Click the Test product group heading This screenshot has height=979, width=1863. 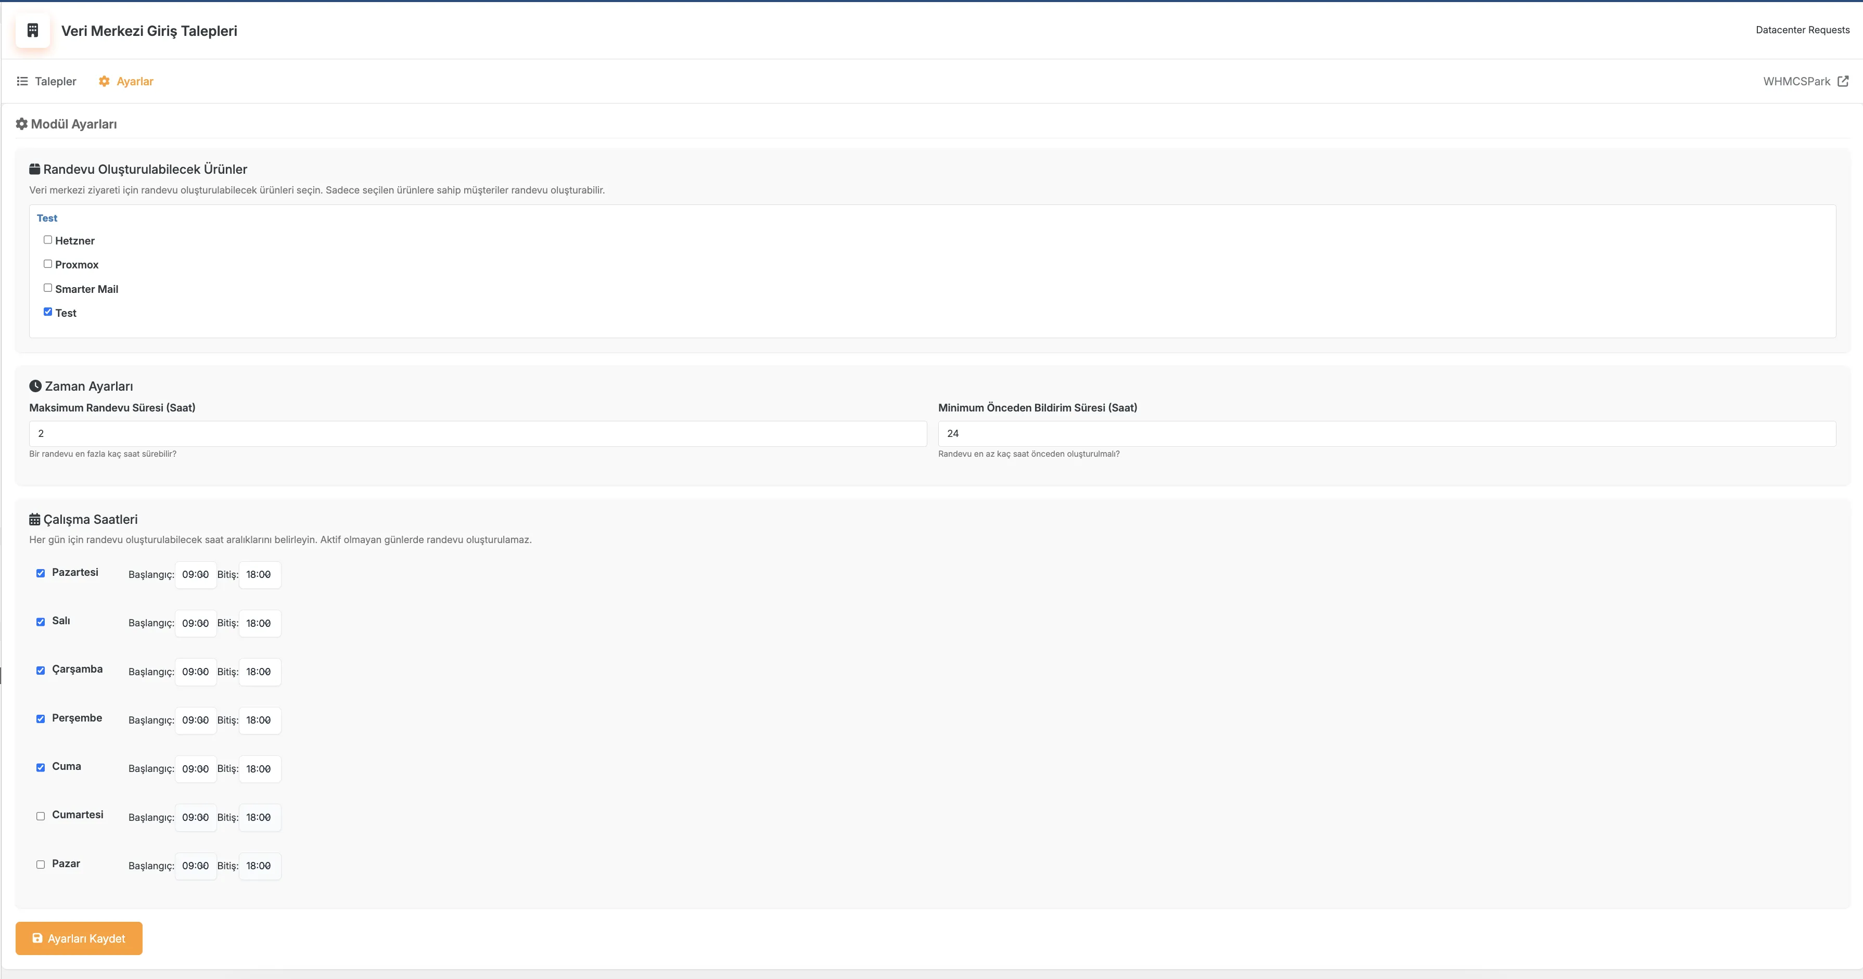tap(47, 217)
